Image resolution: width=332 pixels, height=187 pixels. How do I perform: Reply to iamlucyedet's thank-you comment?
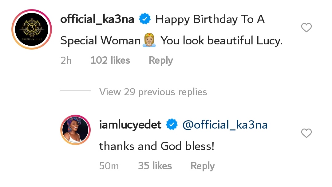coord(202,166)
